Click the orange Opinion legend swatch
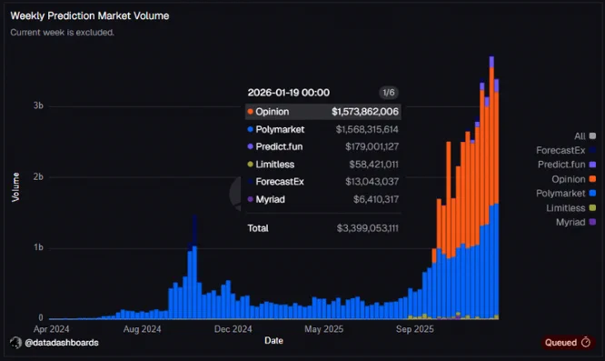Viewport: 605px width, 361px height. [592, 179]
